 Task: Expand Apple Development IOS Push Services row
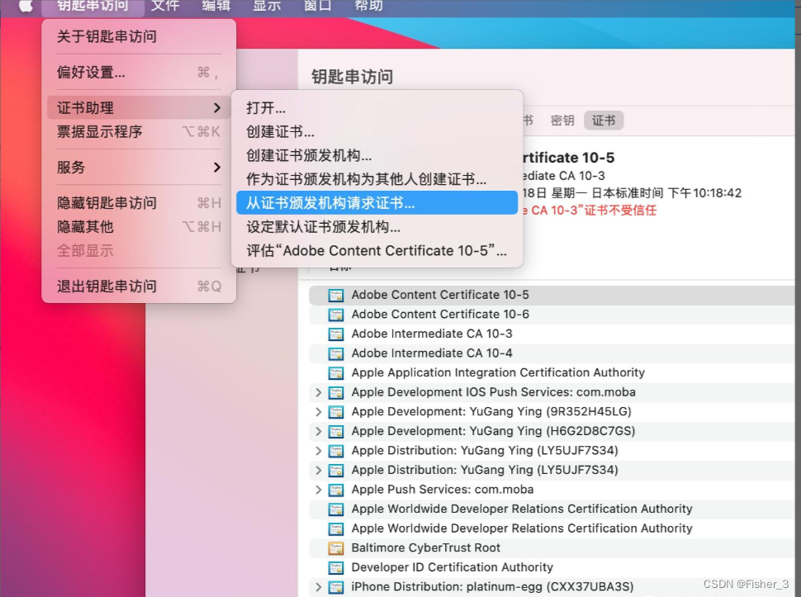click(x=318, y=392)
